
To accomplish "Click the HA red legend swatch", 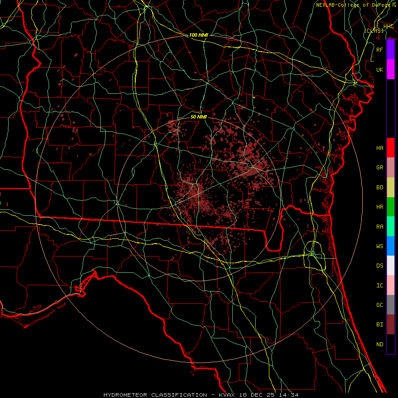I will tap(390, 148).
